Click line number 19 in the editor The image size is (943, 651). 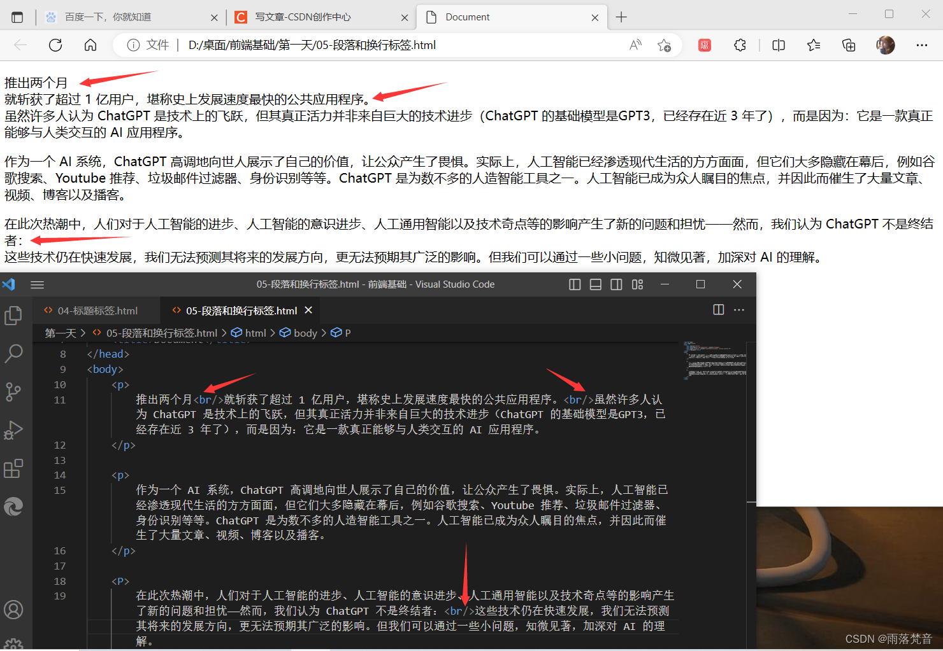(60, 596)
